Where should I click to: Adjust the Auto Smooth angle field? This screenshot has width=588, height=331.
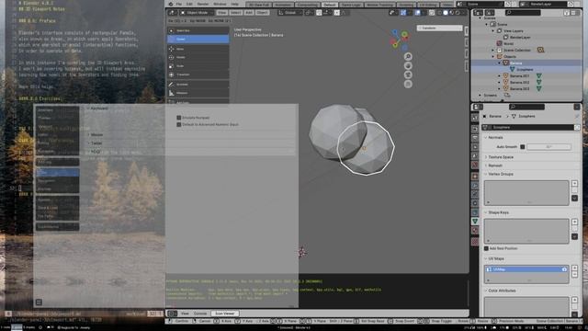point(549,147)
